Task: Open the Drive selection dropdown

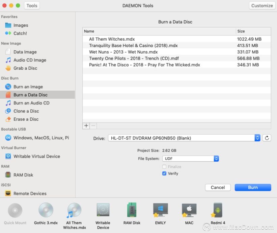Action: tap(184, 138)
